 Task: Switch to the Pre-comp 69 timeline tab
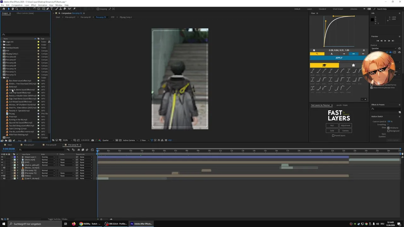click(50, 145)
